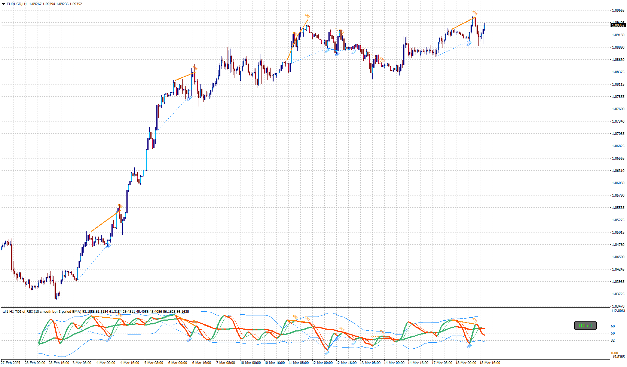
Task: Click the 1.03985 price scale label
Action: point(618,282)
